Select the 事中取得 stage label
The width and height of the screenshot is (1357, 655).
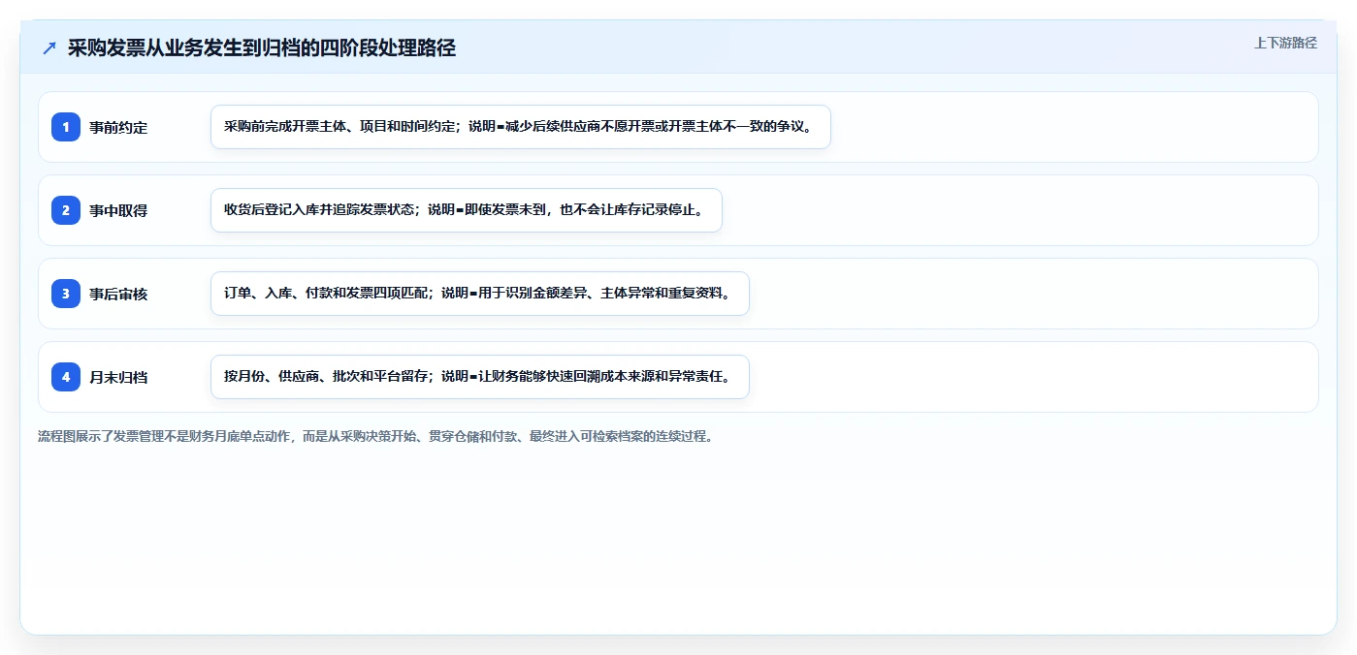118,210
